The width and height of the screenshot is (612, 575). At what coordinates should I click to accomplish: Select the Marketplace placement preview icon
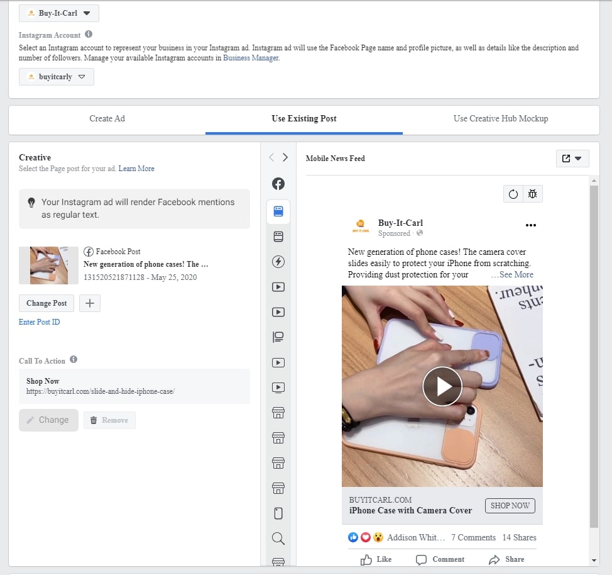coord(278,413)
